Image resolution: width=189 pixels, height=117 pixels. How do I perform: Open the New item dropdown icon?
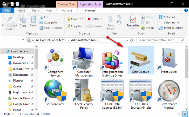pyautogui.click(x=120, y=17)
